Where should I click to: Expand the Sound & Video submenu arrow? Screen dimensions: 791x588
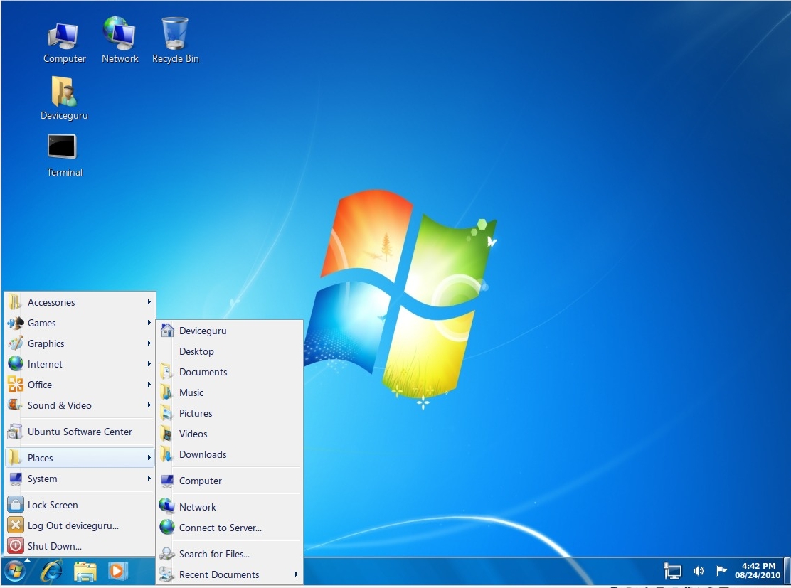(149, 405)
